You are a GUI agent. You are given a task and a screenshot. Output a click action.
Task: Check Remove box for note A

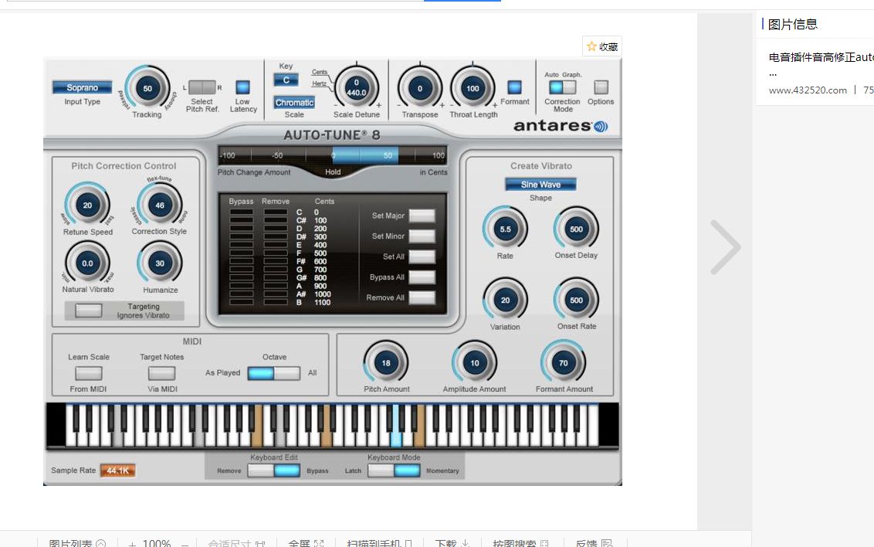pyautogui.click(x=276, y=286)
